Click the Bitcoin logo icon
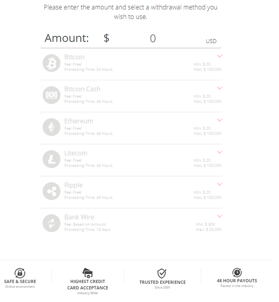The image size is (279, 302). pos(52,63)
